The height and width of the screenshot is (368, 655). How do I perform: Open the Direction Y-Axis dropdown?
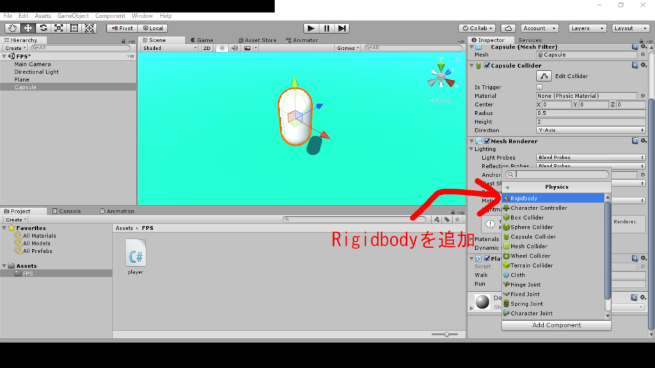pyautogui.click(x=590, y=130)
